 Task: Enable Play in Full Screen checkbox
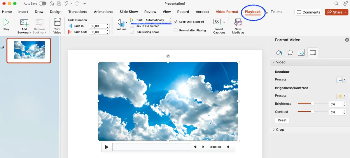pyautogui.click(x=132, y=26)
